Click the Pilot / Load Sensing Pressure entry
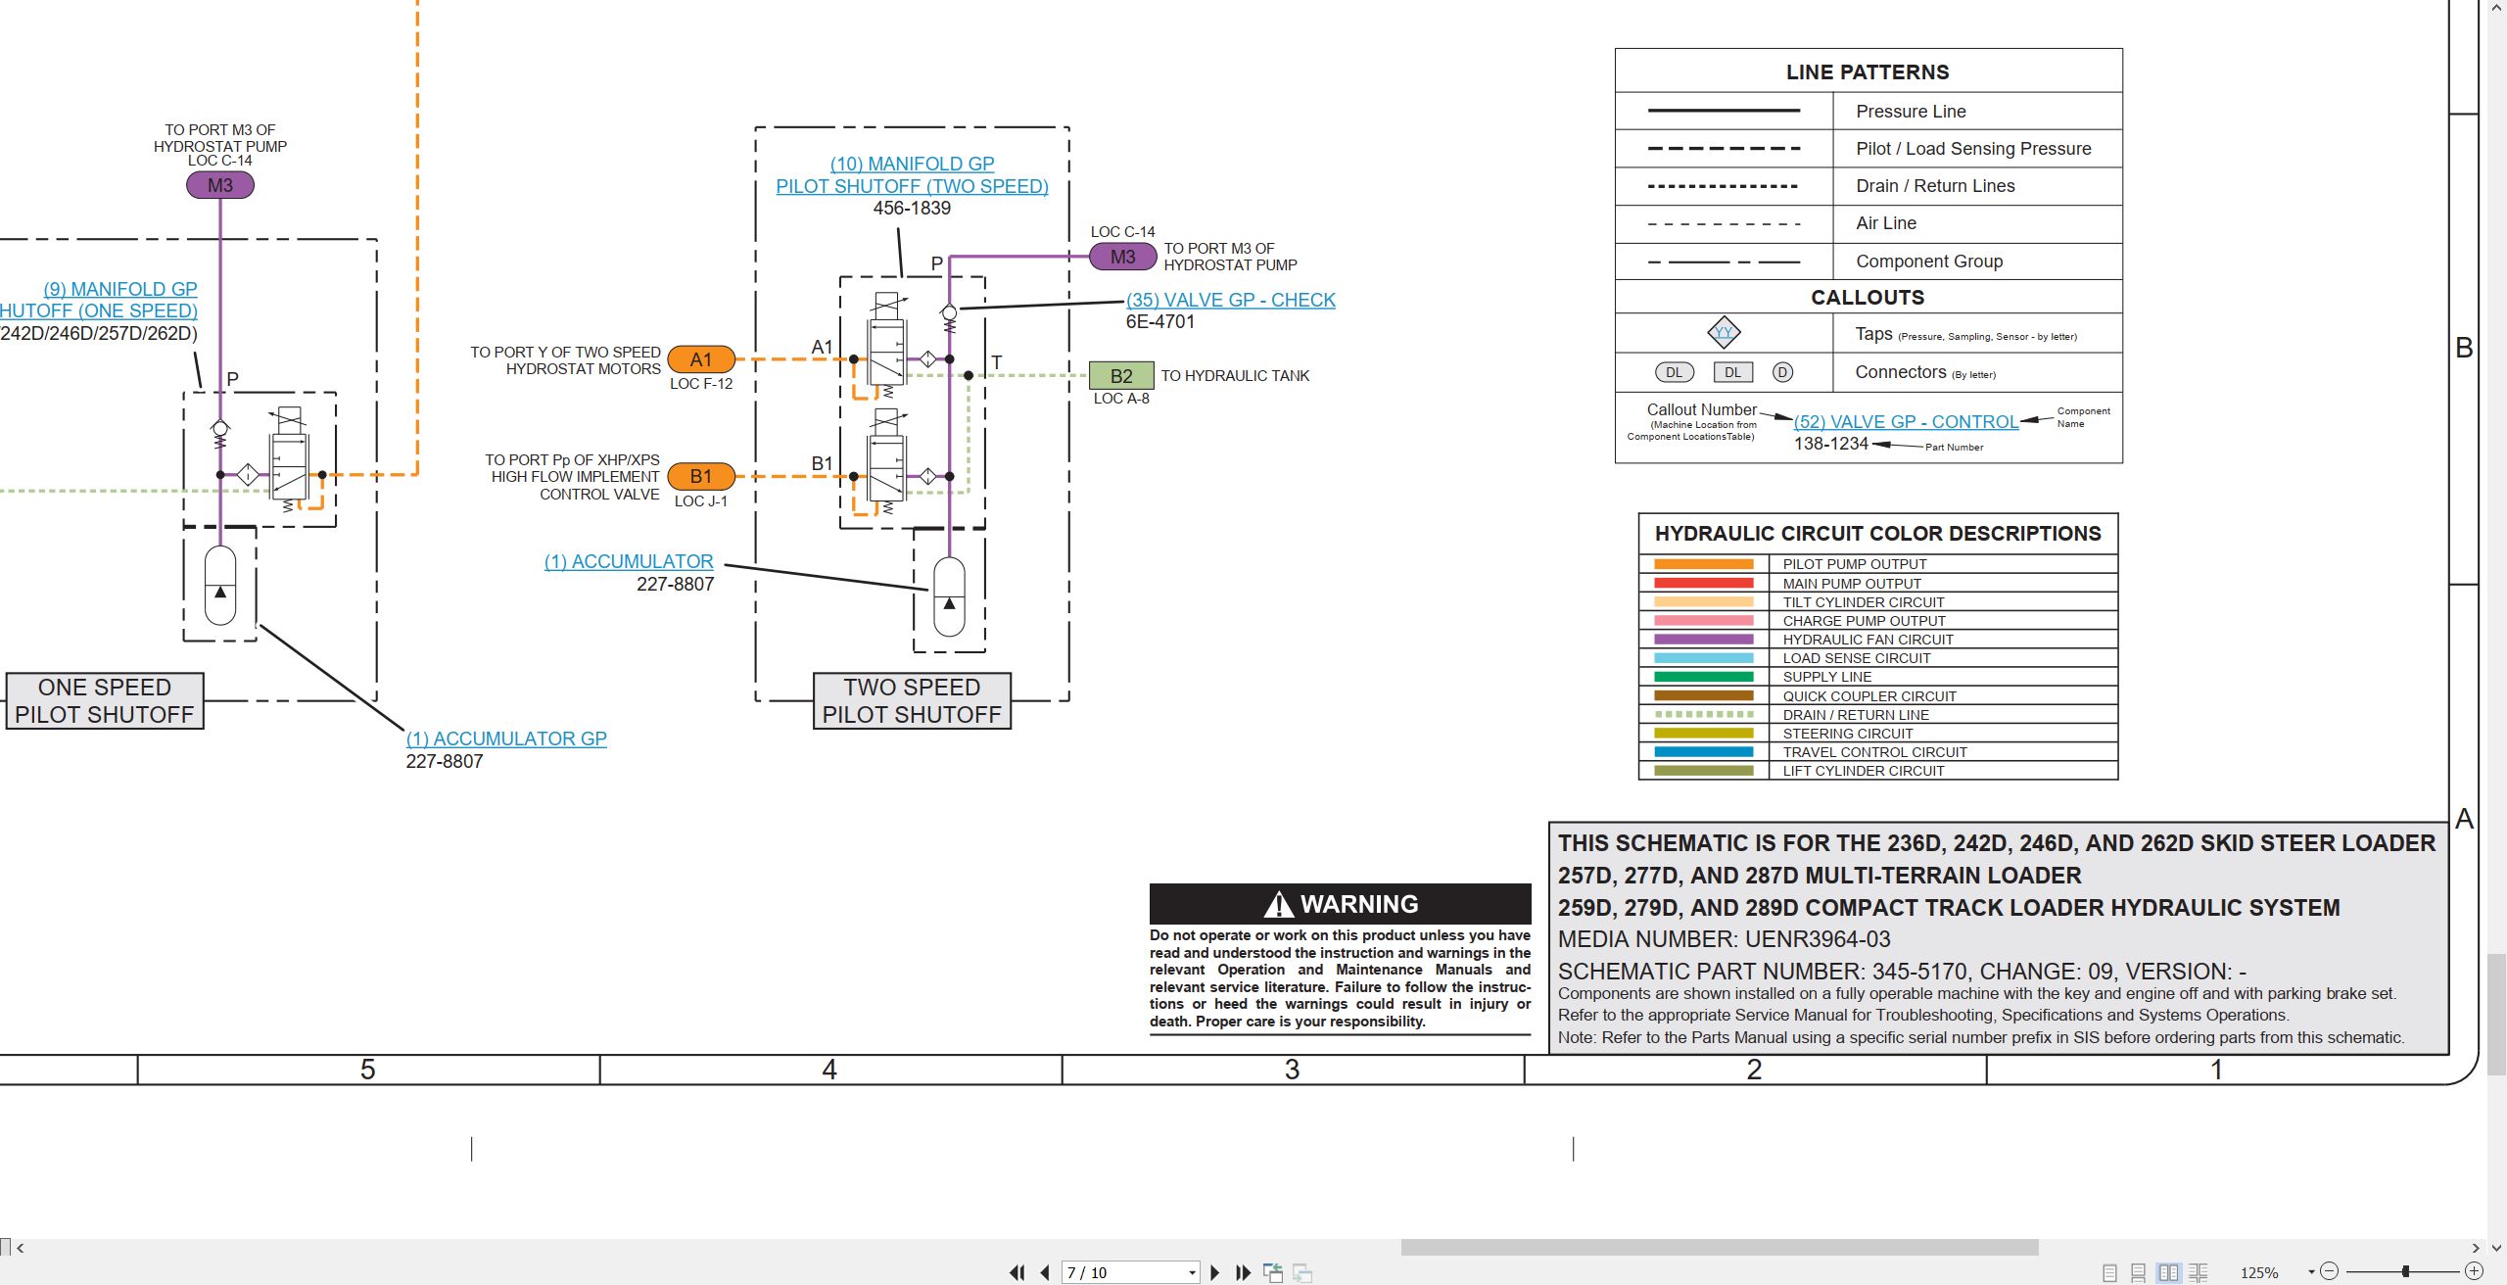2507x1285 pixels. [1972, 149]
